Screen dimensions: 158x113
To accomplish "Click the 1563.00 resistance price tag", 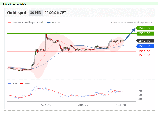I will point(145,28).
